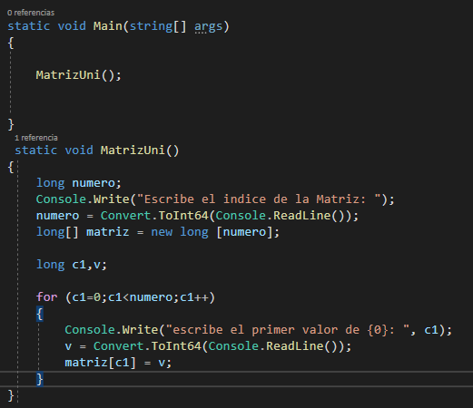This screenshot has height=408, width=473.
Task: Click the 'v = Convert.ToInt64' assignment line
Action: click(208, 346)
